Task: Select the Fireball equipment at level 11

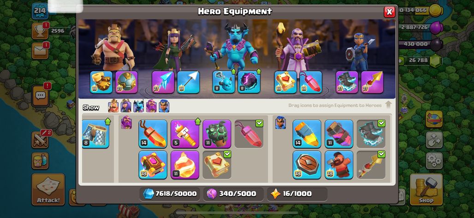Action: point(185,165)
